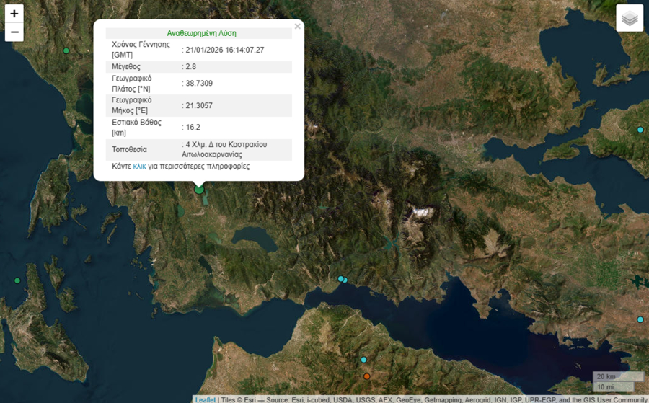Click the longitude value 21.3057

coord(198,105)
